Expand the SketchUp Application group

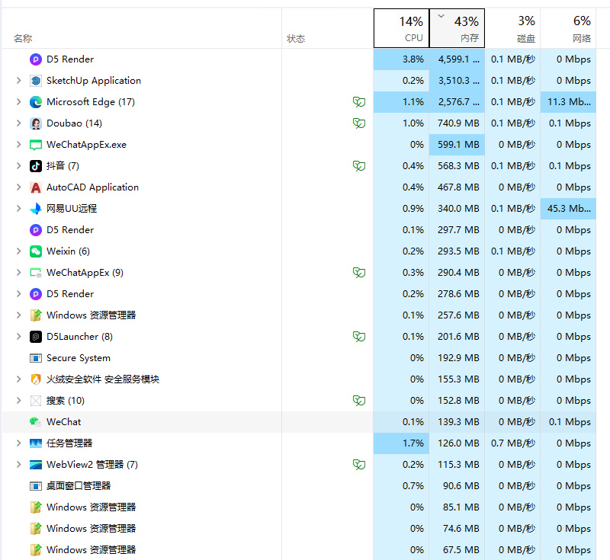[18, 81]
